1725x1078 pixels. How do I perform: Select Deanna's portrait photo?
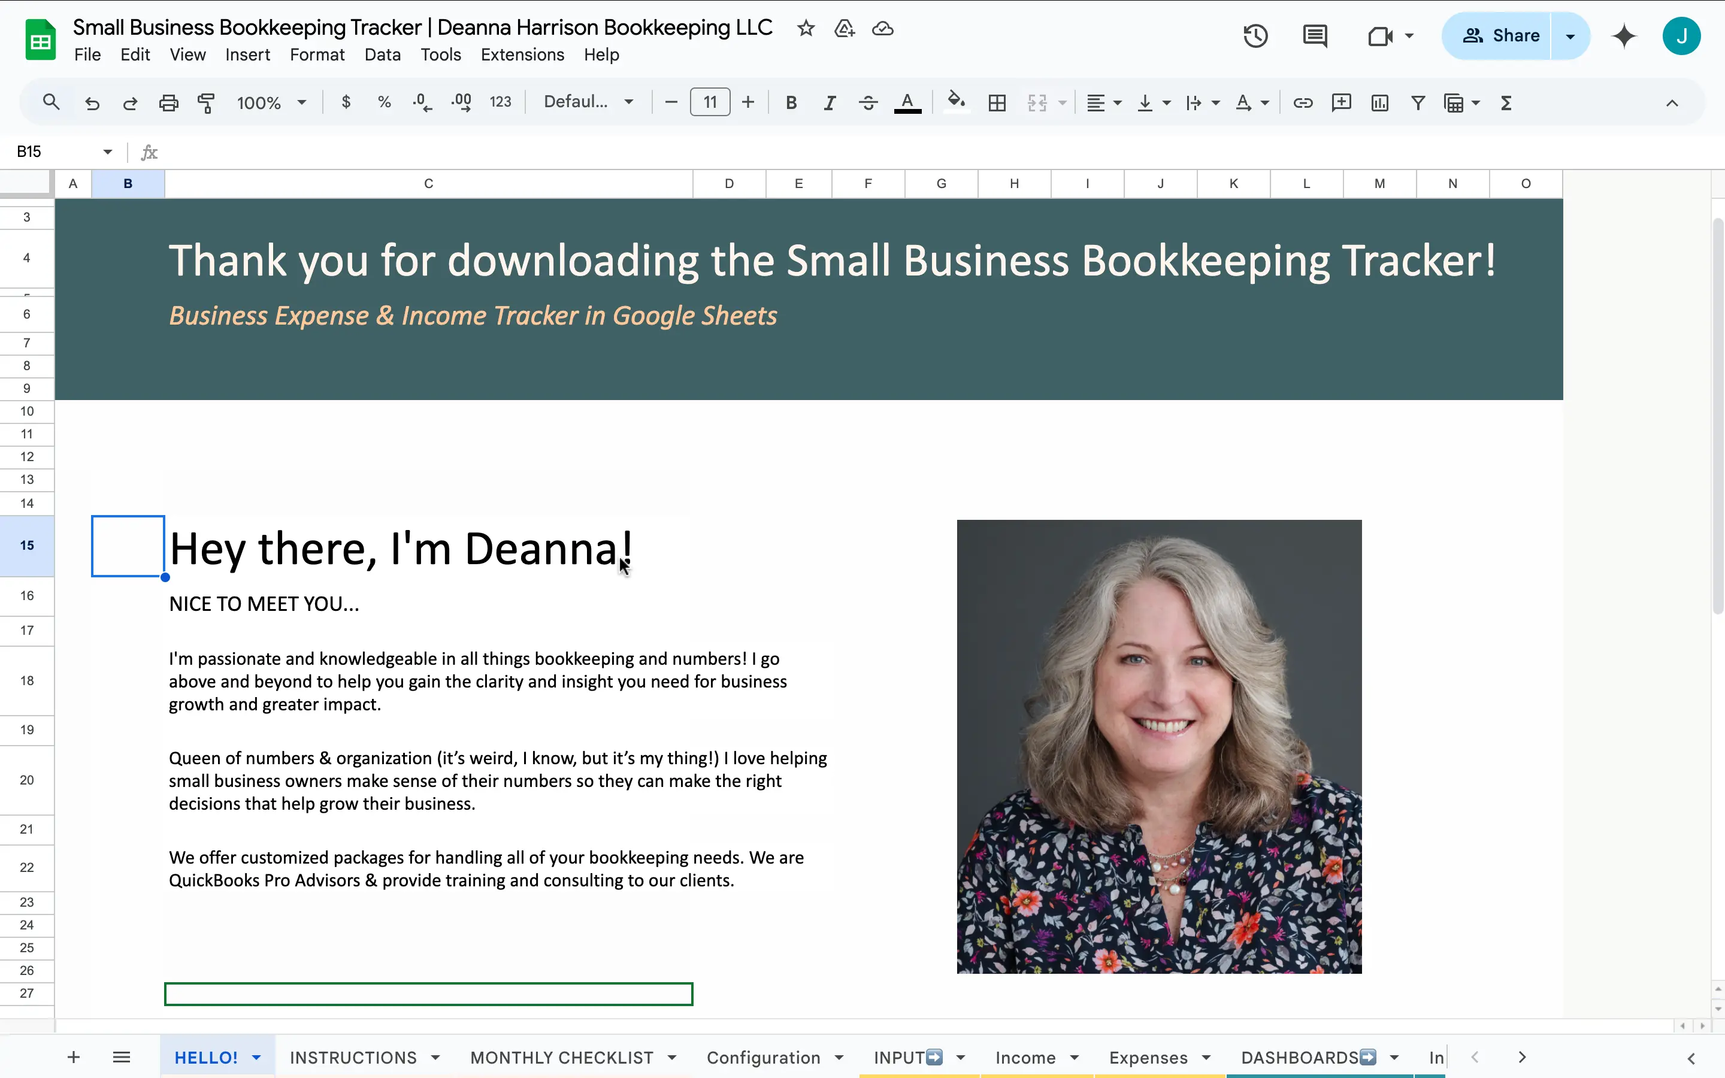(1159, 746)
